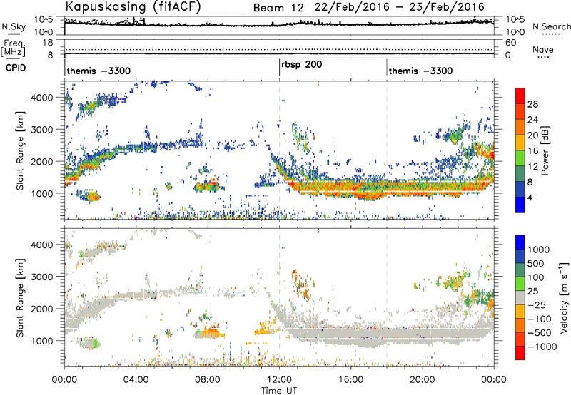Click the second 'themis -3300' label near 18:00
Image resolution: width=571 pixels, height=395 pixels.
coord(420,71)
